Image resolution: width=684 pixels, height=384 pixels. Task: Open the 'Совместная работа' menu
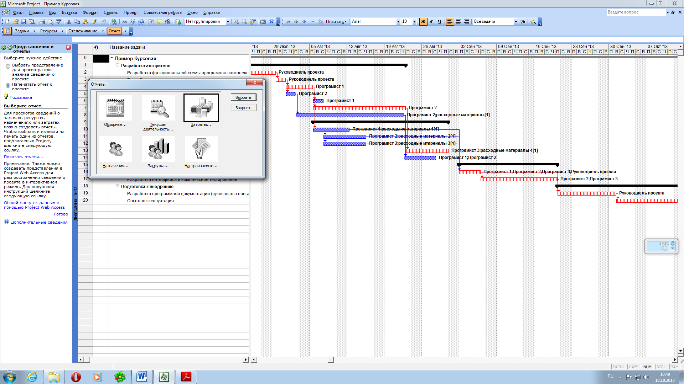[x=162, y=12]
